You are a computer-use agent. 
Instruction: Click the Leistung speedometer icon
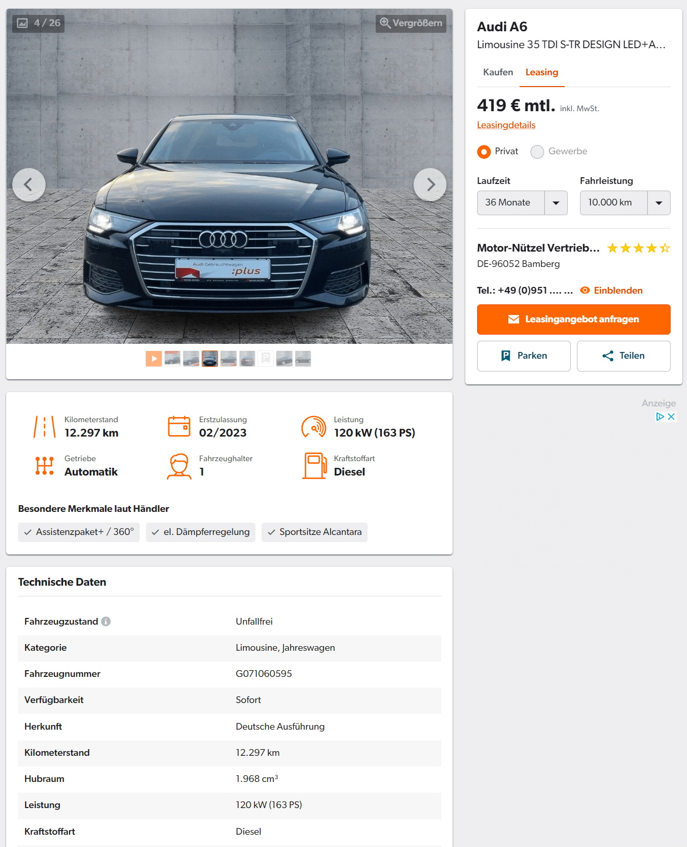[314, 427]
